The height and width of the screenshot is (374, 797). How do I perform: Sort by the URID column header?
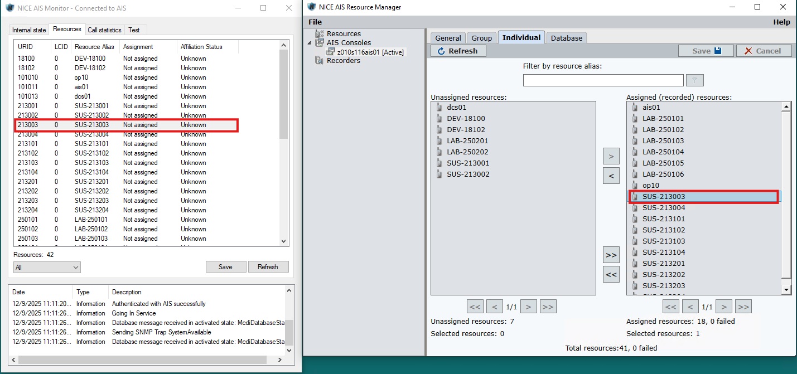pyautogui.click(x=32, y=47)
